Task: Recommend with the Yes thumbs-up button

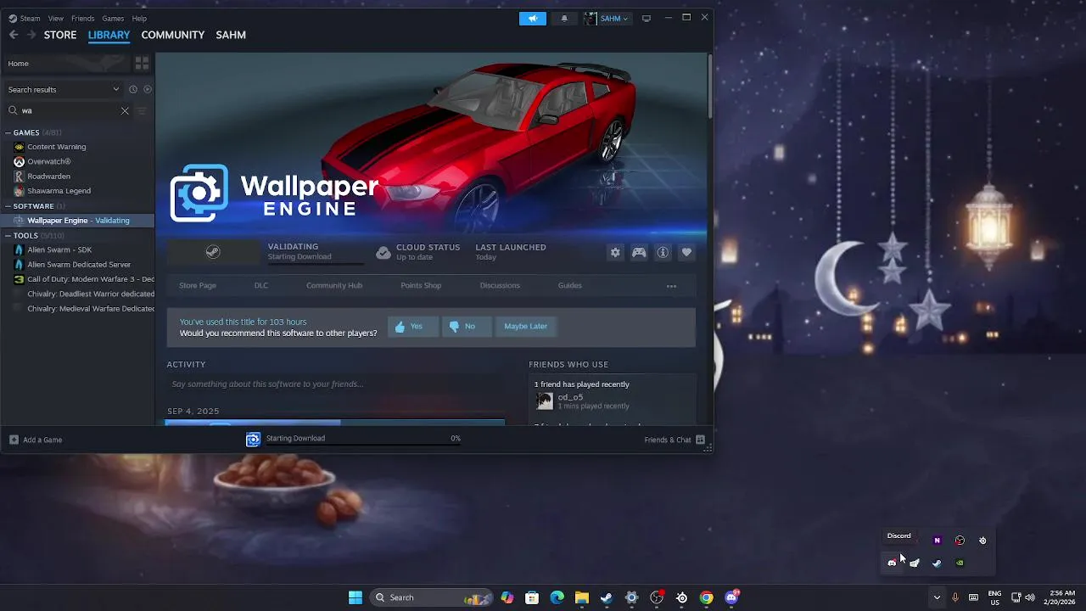Action: (x=412, y=327)
